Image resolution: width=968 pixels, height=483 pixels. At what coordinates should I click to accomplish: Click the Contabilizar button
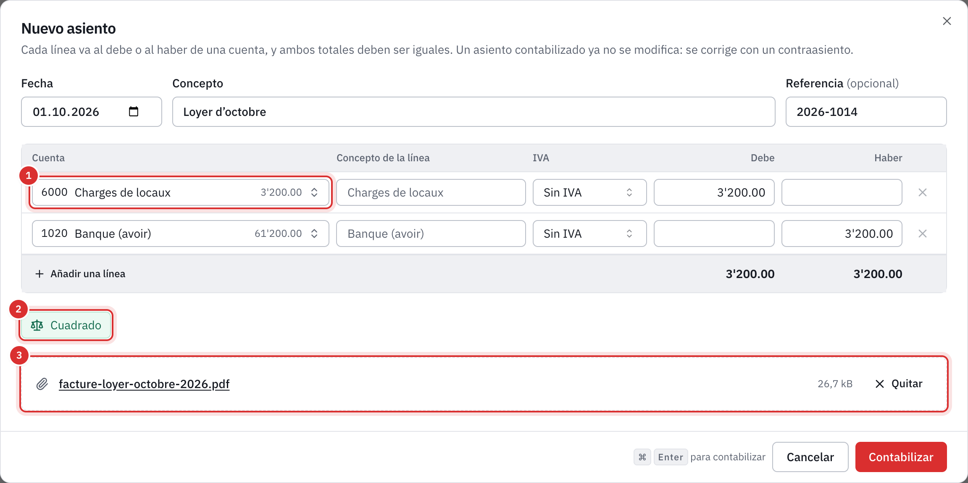pos(901,457)
